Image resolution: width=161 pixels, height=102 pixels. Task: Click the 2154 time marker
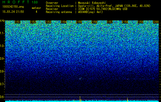[63, 22]
